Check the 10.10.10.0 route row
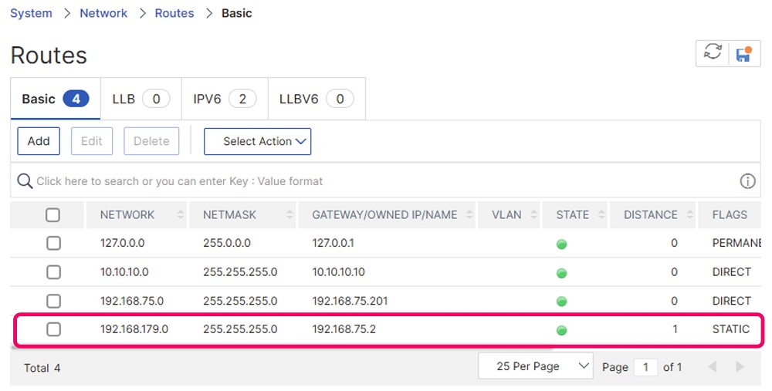772x391 pixels. coord(53,272)
